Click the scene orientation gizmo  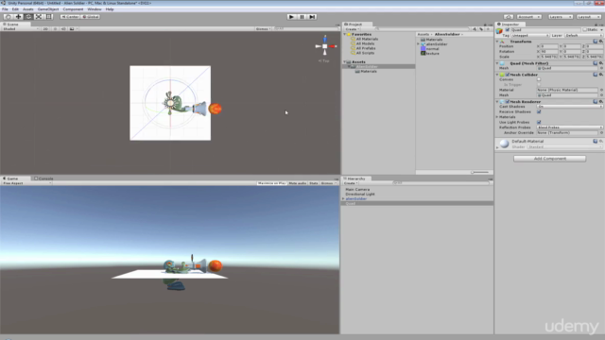(x=325, y=46)
